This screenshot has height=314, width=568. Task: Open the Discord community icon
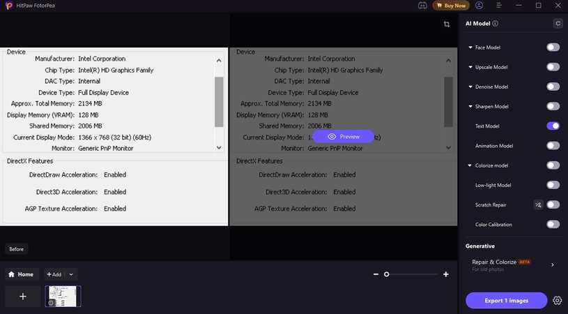point(422,6)
